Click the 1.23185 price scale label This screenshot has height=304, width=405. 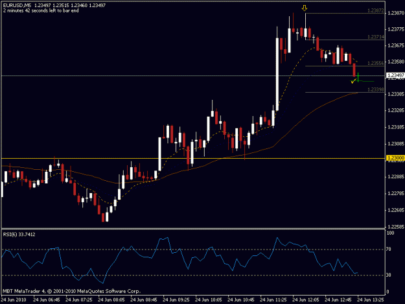click(x=396, y=127)
